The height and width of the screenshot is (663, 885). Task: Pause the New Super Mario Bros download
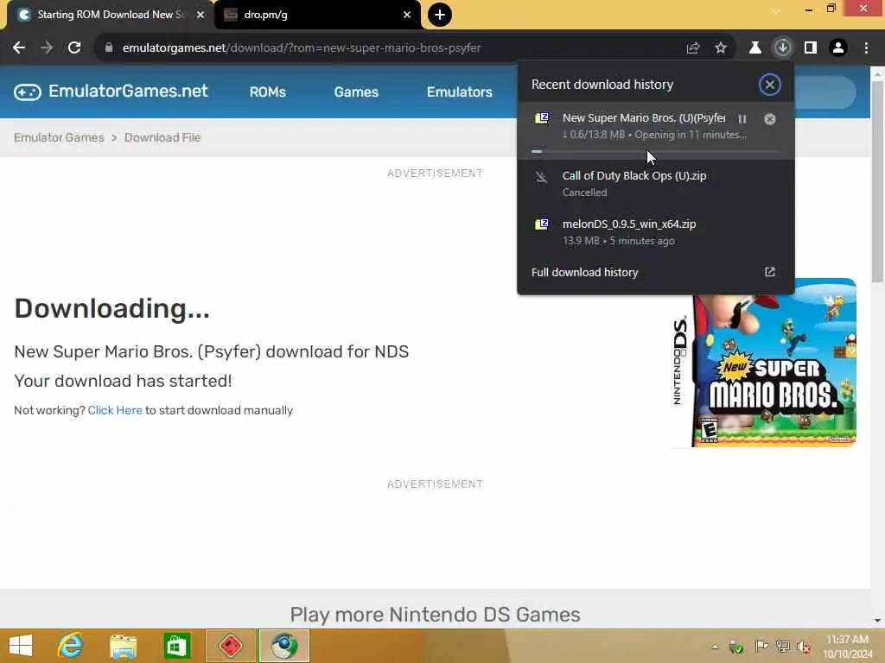[742, 119]
